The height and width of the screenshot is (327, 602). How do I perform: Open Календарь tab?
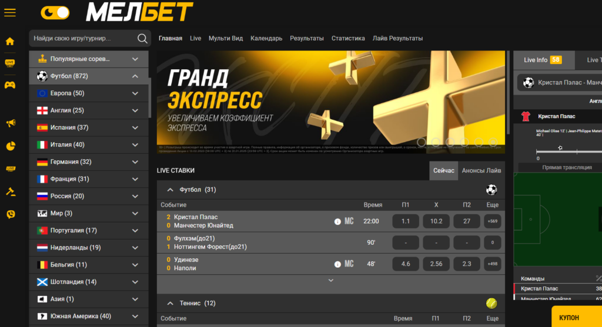pos(266,38)
